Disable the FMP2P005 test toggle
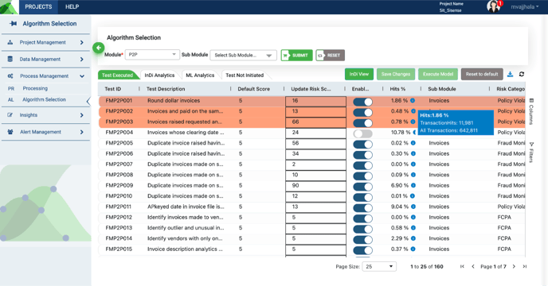Image resolution: width=548 pixels, height=286 pixels. tap(362, 144)
